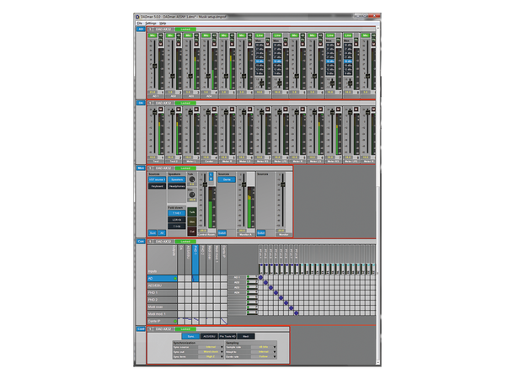The image size is (514, 379).
Task: Select the Mon section tab
Action: [x=141, y=168]
